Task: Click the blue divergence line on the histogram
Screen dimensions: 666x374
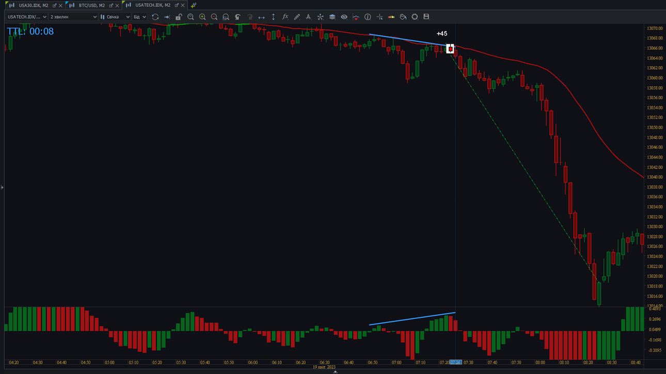Action: (x=412, y=319)
